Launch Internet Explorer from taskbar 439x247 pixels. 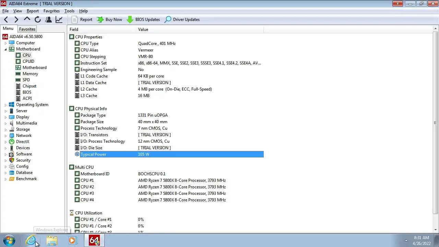point(31,240)
